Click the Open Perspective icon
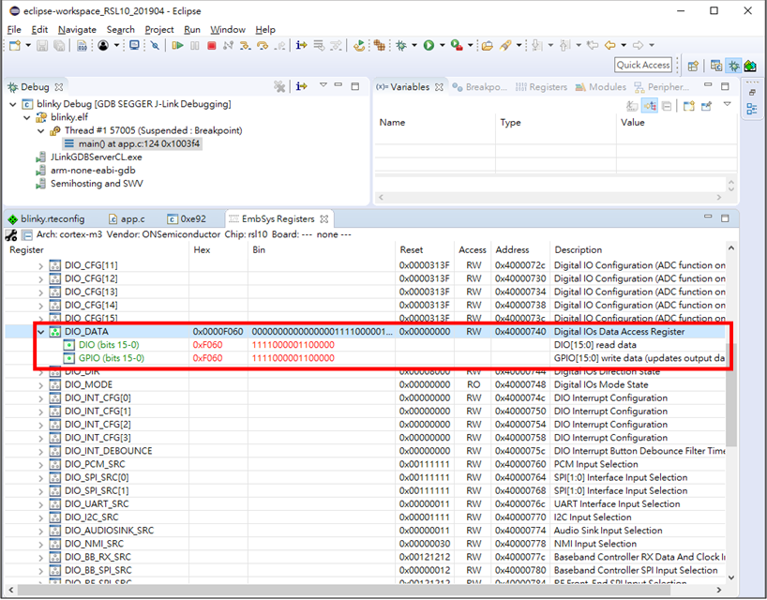This screenshot has width=767, height=600. [x=693, y=66]
